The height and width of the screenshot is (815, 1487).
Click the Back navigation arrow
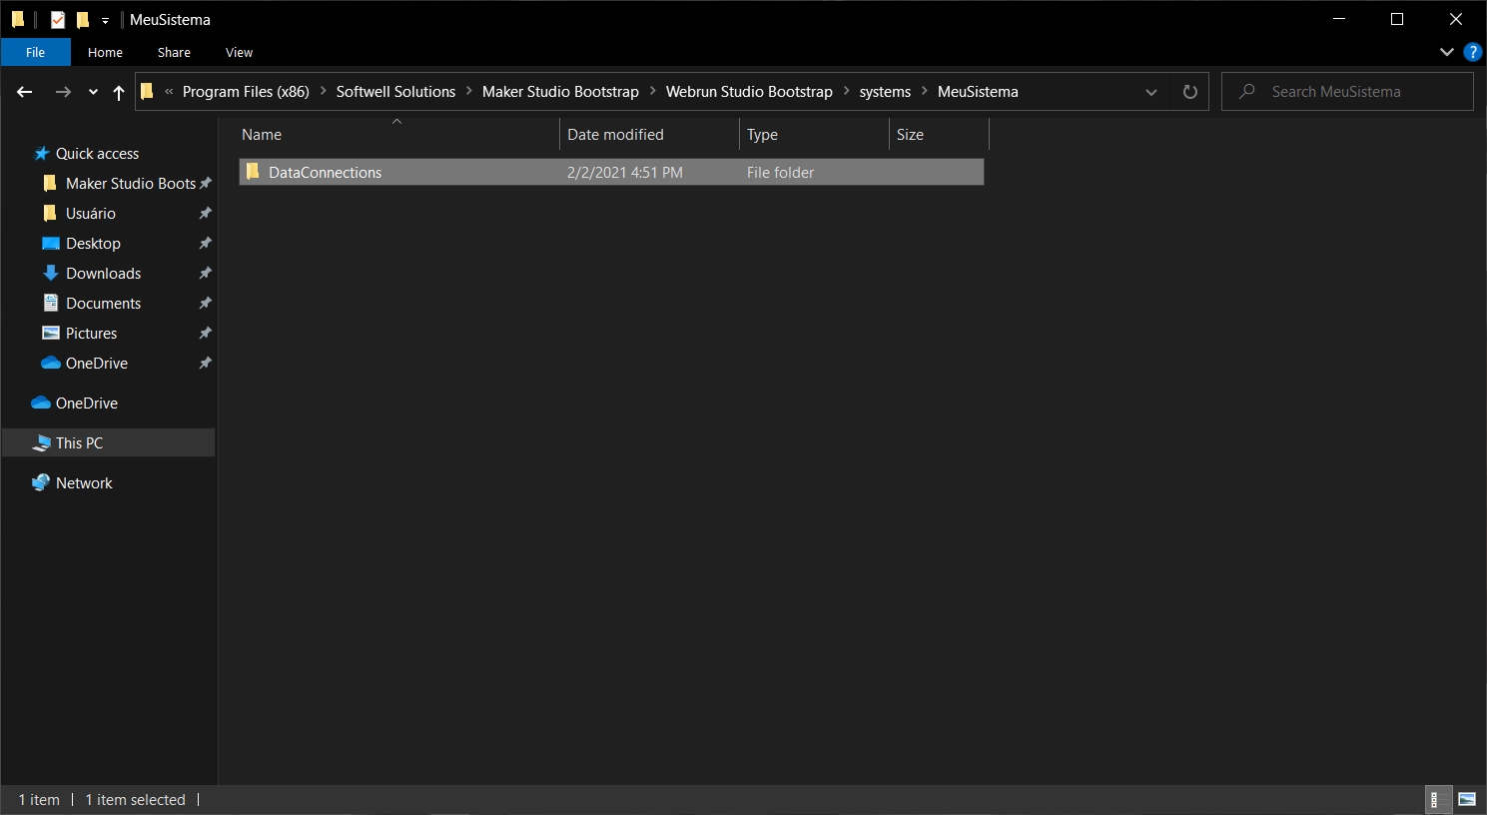[x=25, y=92]
